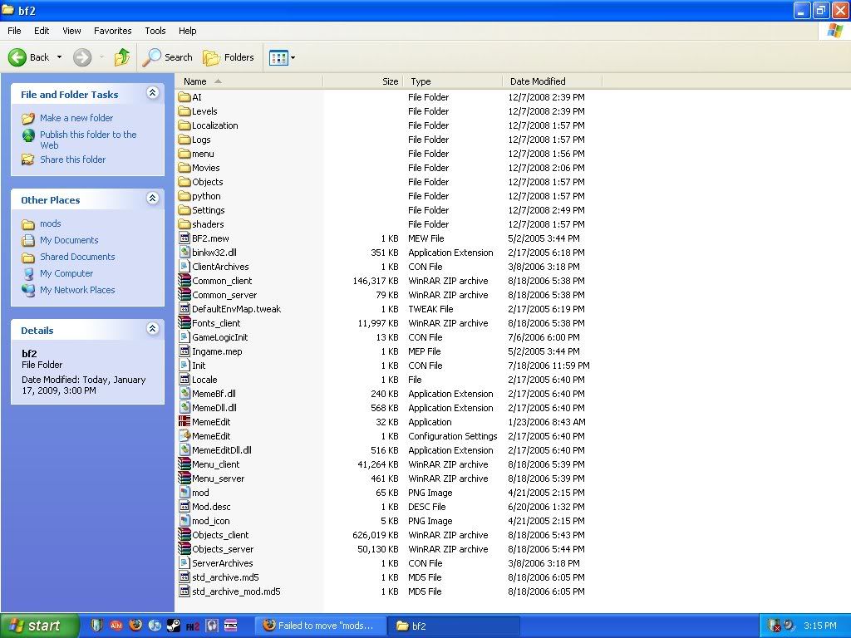Open the View menu

[71, 31]
